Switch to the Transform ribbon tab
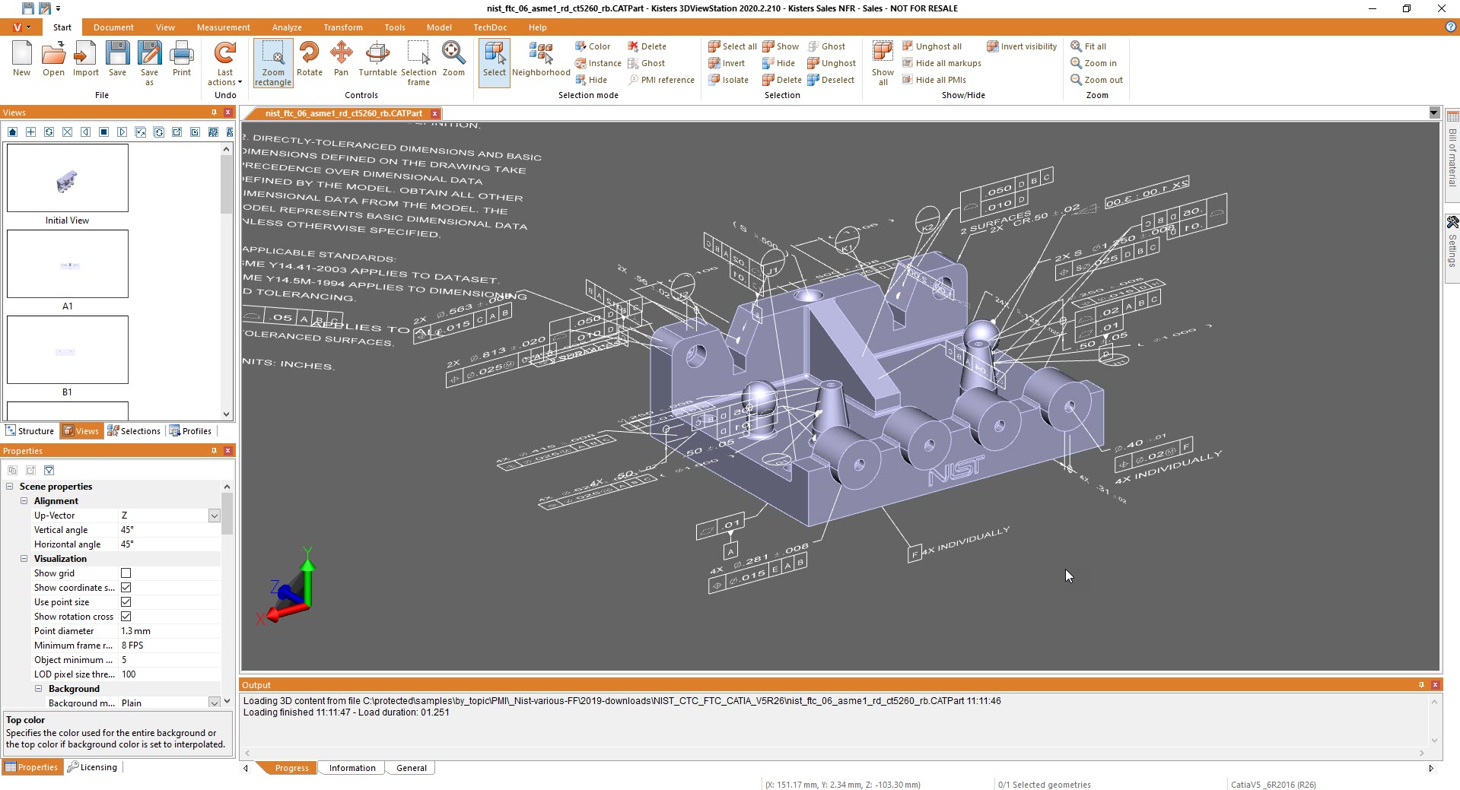1460x790 pixels. click(x=343, y=27)
